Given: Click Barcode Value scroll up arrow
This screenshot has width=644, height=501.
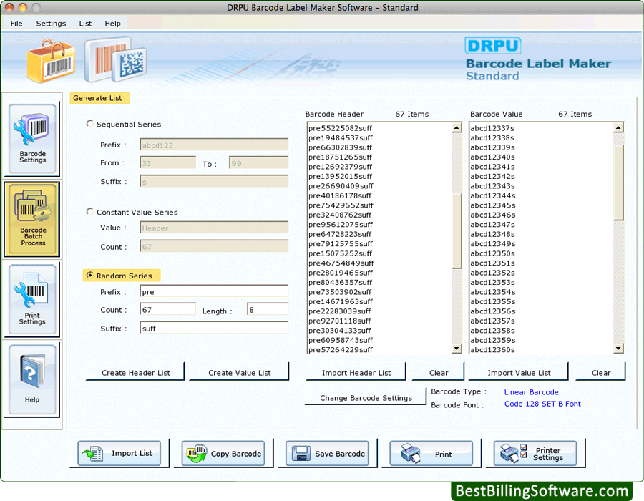Looking at the screenshot, I should pos(618,127).
